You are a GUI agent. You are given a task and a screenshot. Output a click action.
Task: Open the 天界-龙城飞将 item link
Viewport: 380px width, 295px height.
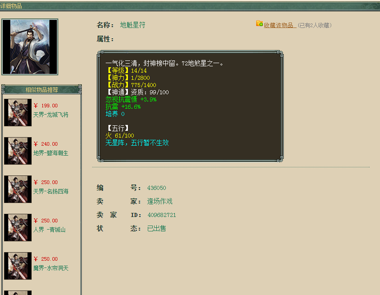click(x=51, y=115)
